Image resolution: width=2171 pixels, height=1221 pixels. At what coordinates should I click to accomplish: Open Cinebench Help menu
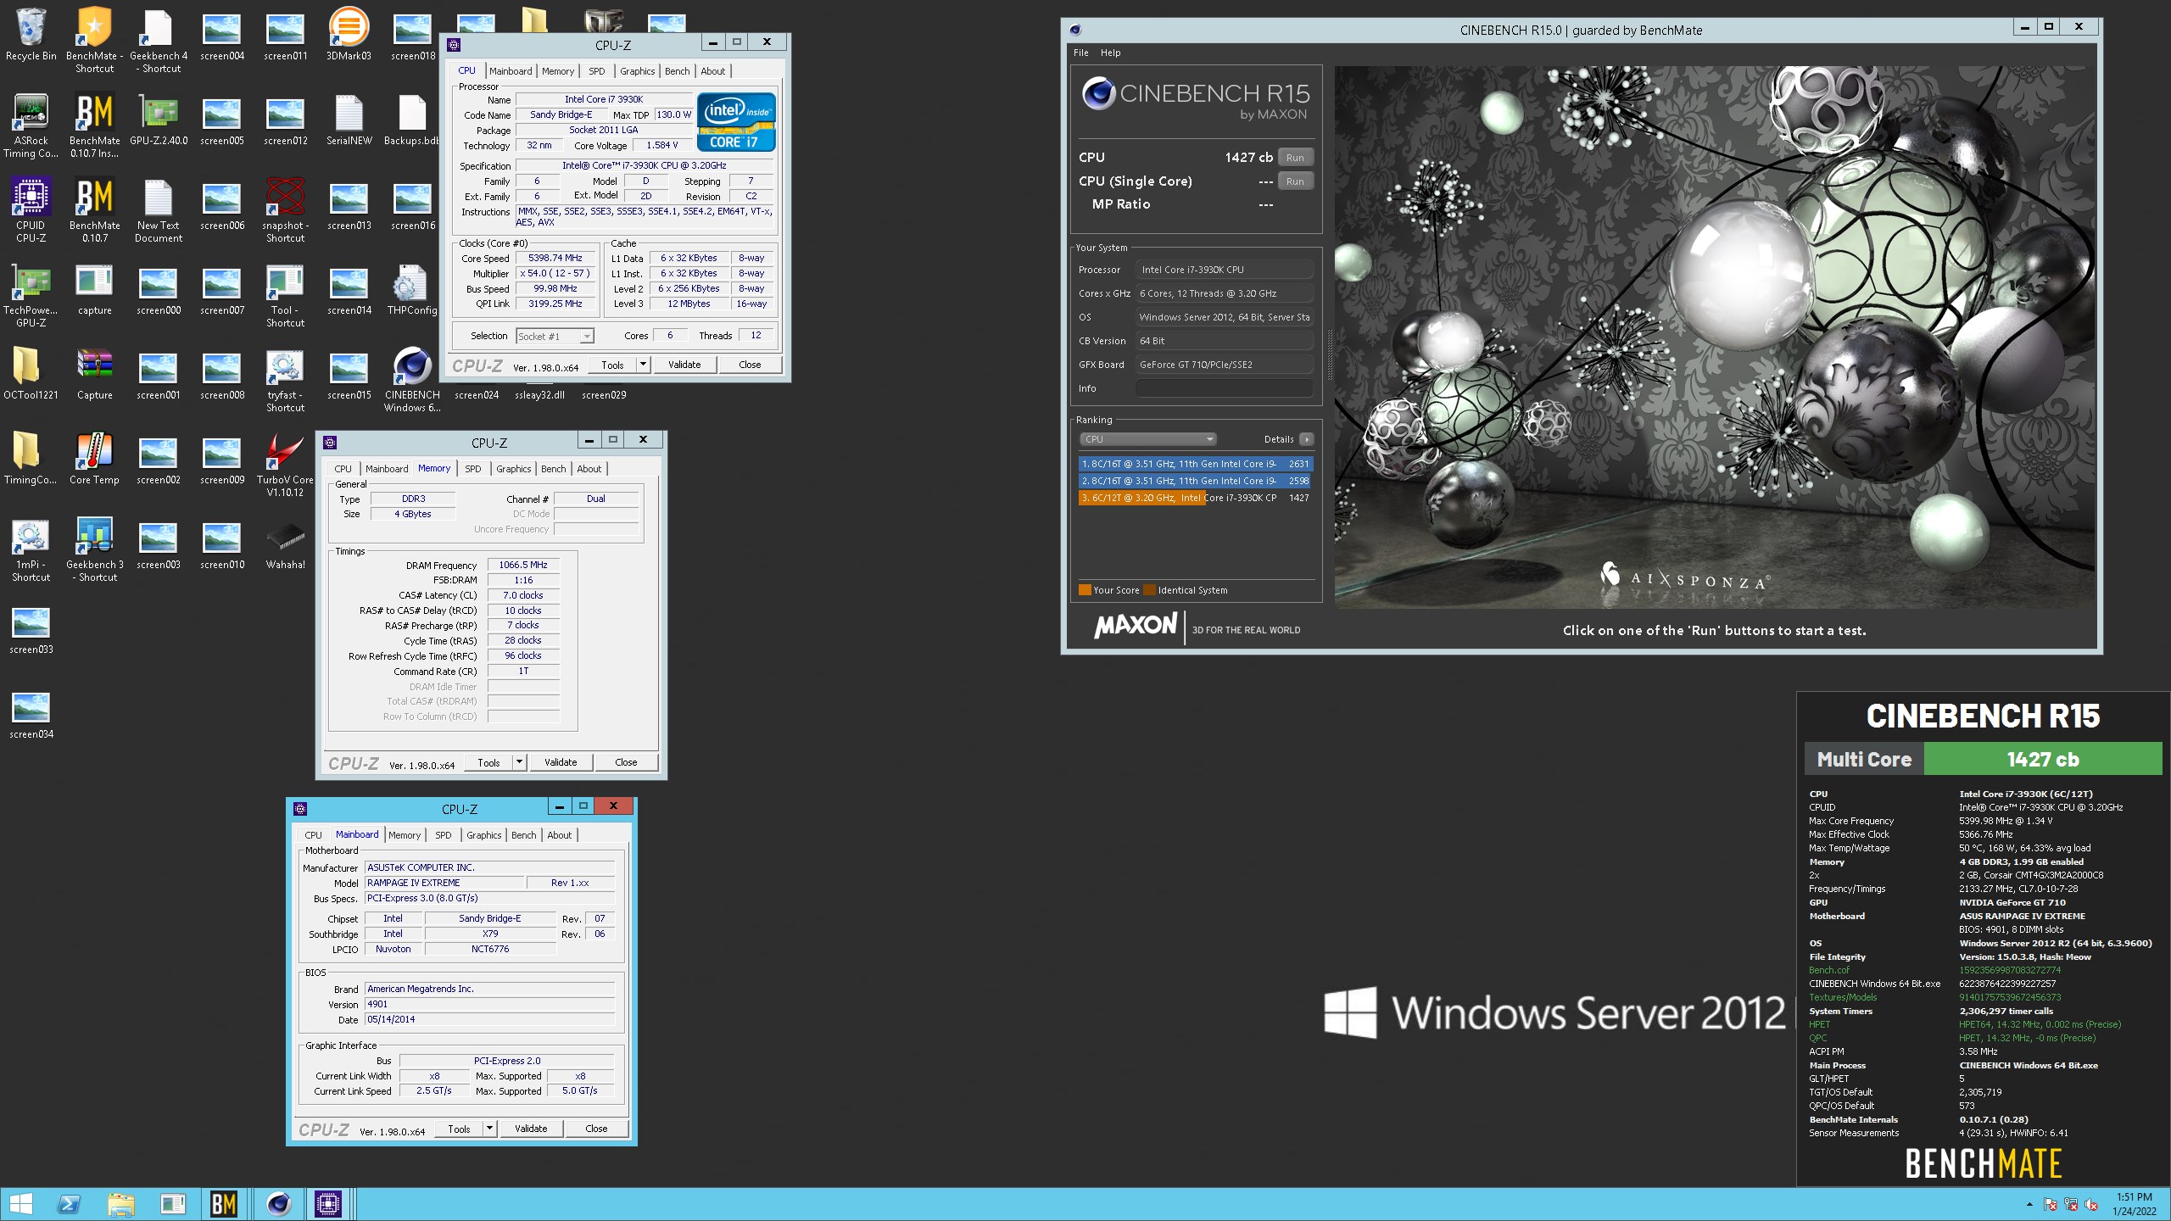tap(1110, 53)
